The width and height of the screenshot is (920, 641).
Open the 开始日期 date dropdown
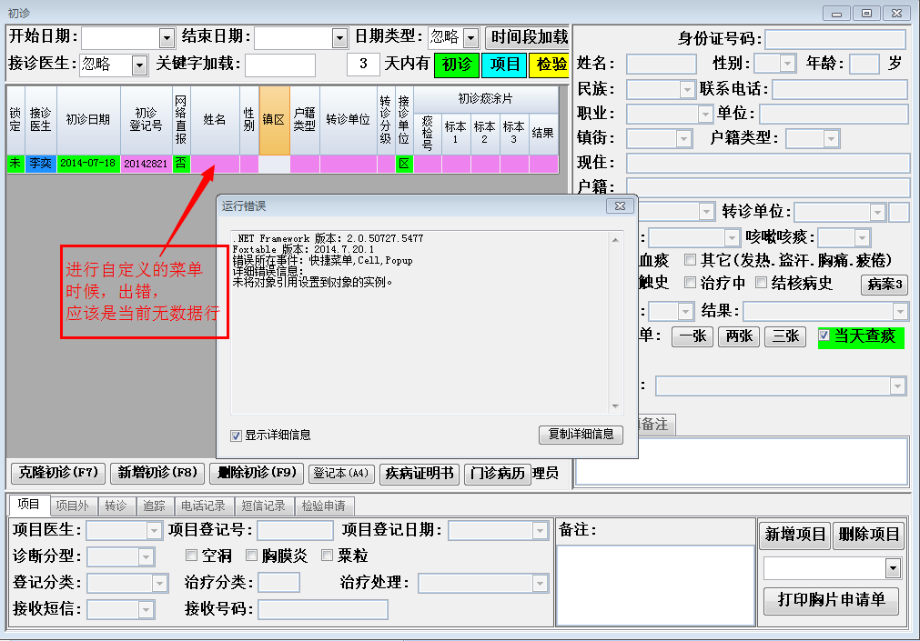167,37
